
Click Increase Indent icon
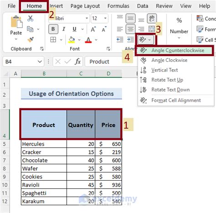130,40
